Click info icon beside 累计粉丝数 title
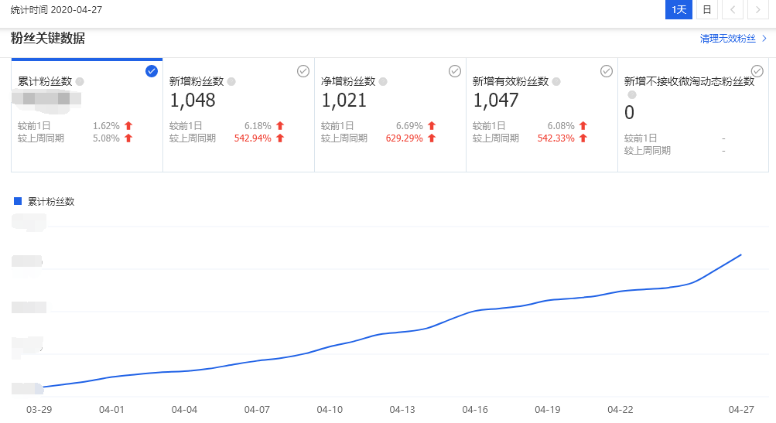Image resolution: width=776 pixels, height=423 pixels. pyautogui.click(x=80, y=81)
